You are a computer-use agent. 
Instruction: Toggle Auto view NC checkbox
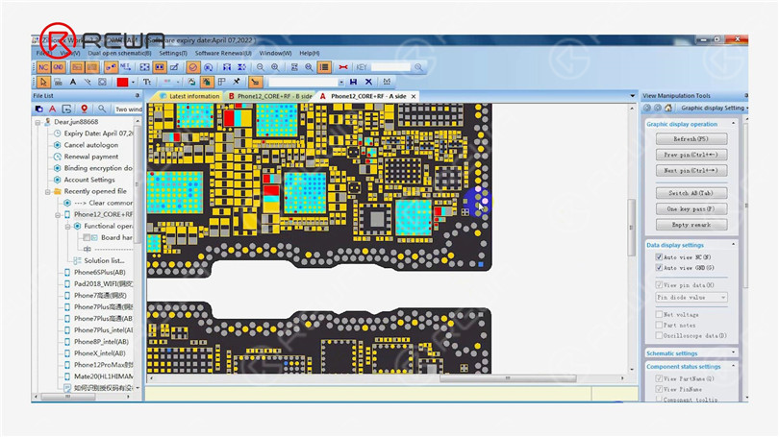point(659,257)
